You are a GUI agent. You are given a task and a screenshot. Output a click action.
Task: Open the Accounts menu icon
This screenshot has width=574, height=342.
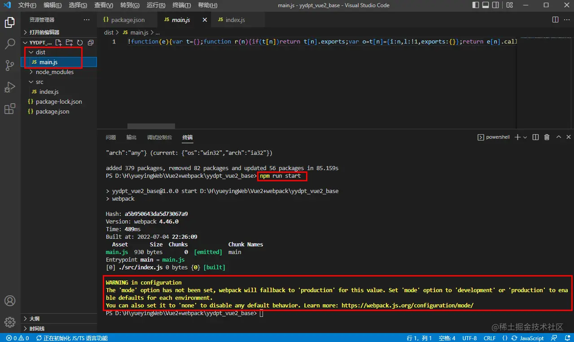point(10,301)
